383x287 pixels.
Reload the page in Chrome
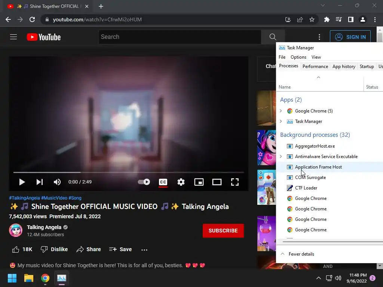(x=32, y=19)
